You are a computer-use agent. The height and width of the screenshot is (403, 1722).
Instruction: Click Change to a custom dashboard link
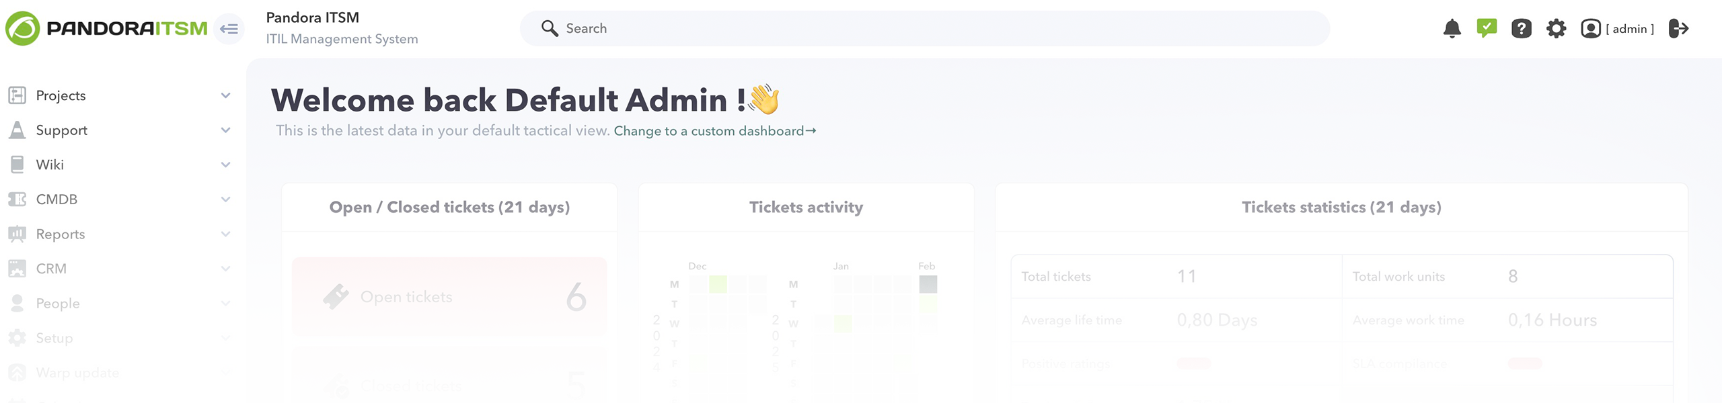[x=714, y=131]
